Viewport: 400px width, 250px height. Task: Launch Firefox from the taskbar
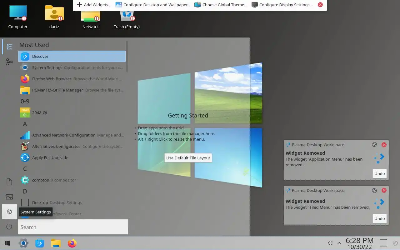72,243
